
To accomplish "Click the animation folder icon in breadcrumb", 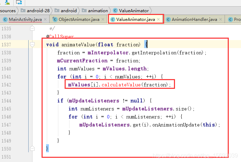I will click(84, 10).
